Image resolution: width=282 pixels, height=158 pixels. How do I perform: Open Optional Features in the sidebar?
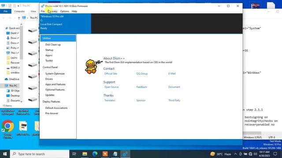(55, 90)
